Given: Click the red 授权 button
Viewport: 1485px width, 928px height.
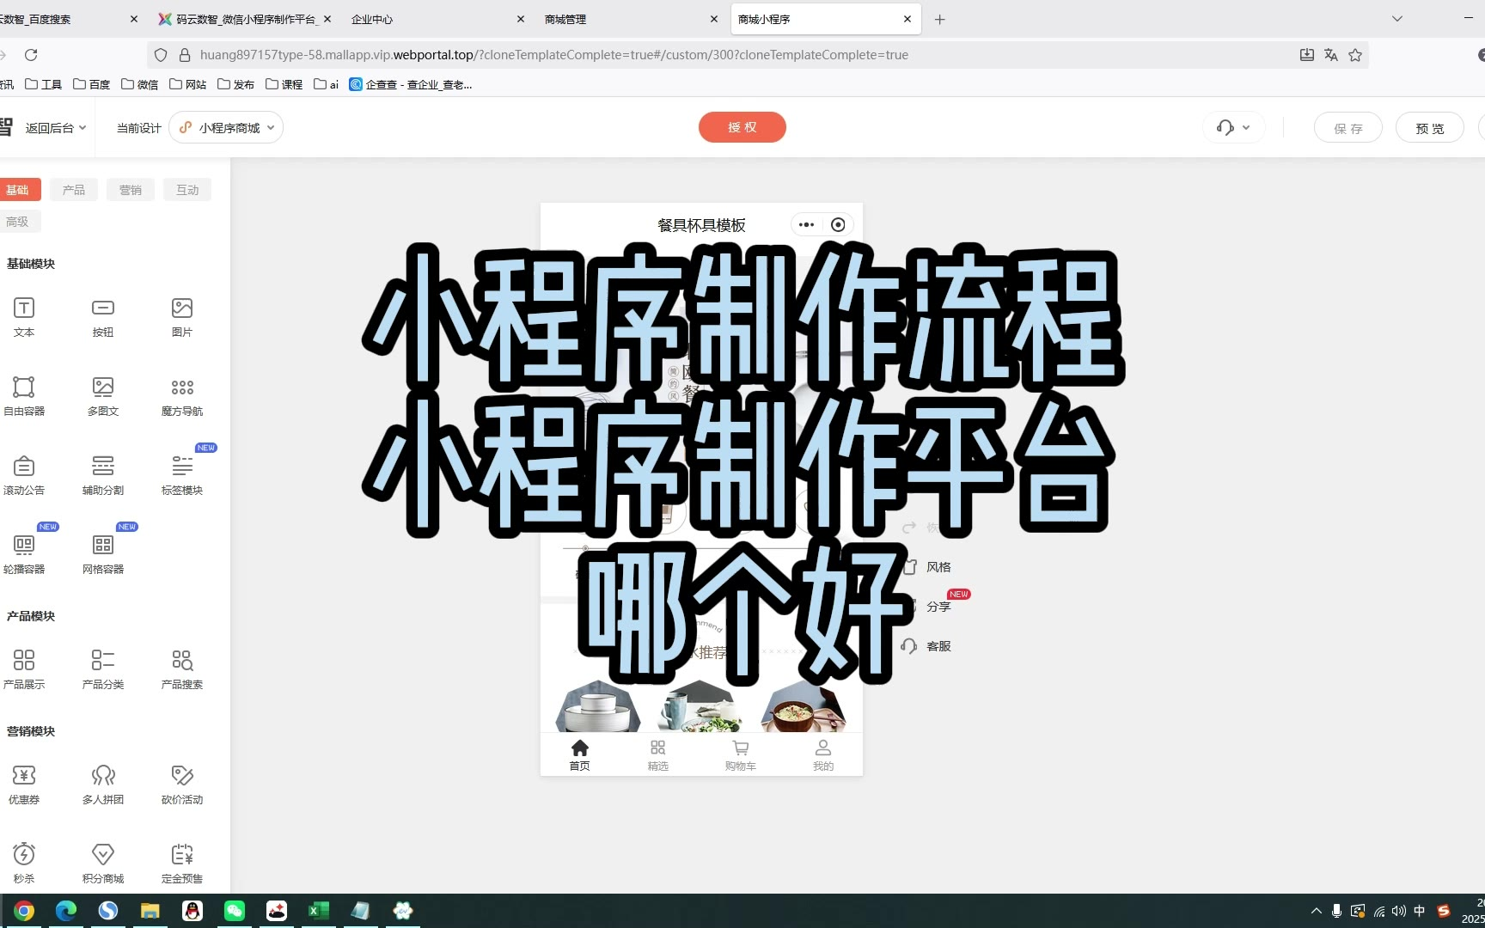Looking at the screenshot, I should [742, 127].
